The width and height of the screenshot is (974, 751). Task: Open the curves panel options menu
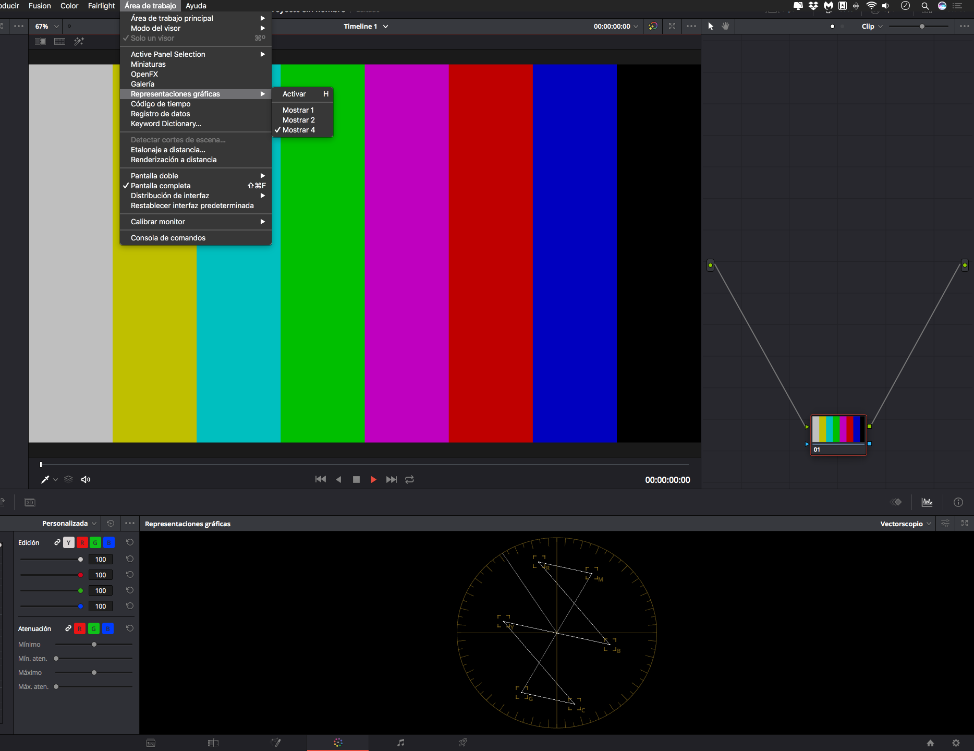click(130, 523)
